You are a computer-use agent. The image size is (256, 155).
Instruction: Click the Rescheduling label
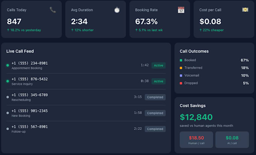(21, 100)
